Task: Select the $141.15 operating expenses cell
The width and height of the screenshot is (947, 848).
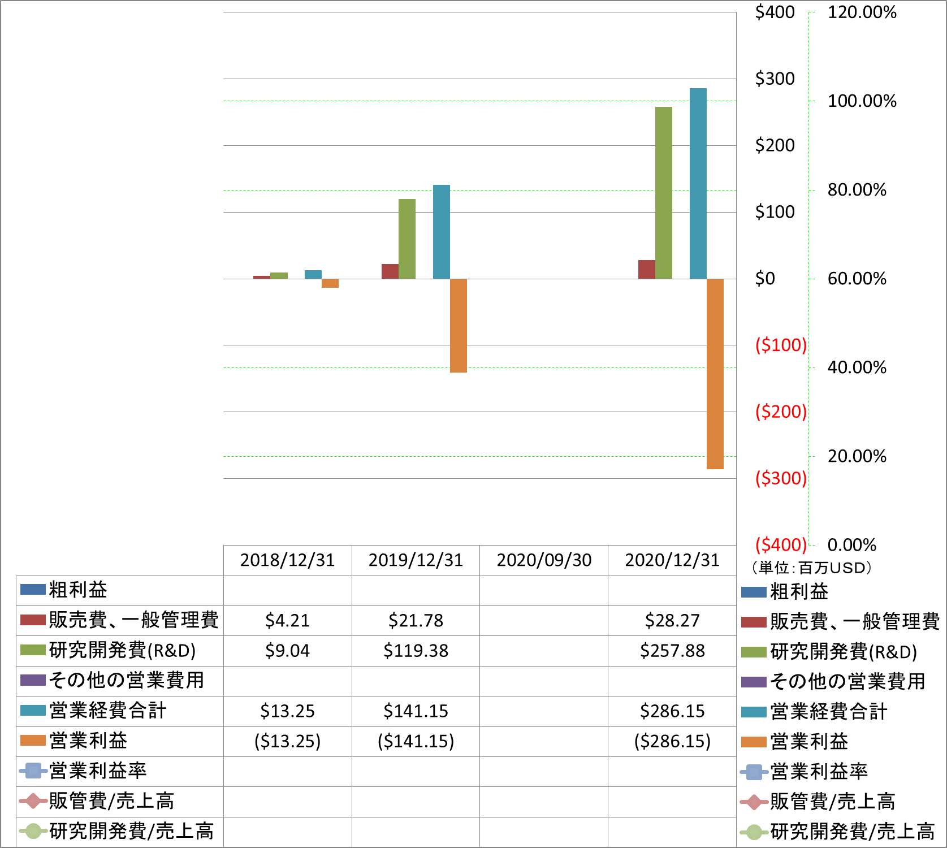Action: [x=416, y=711]
